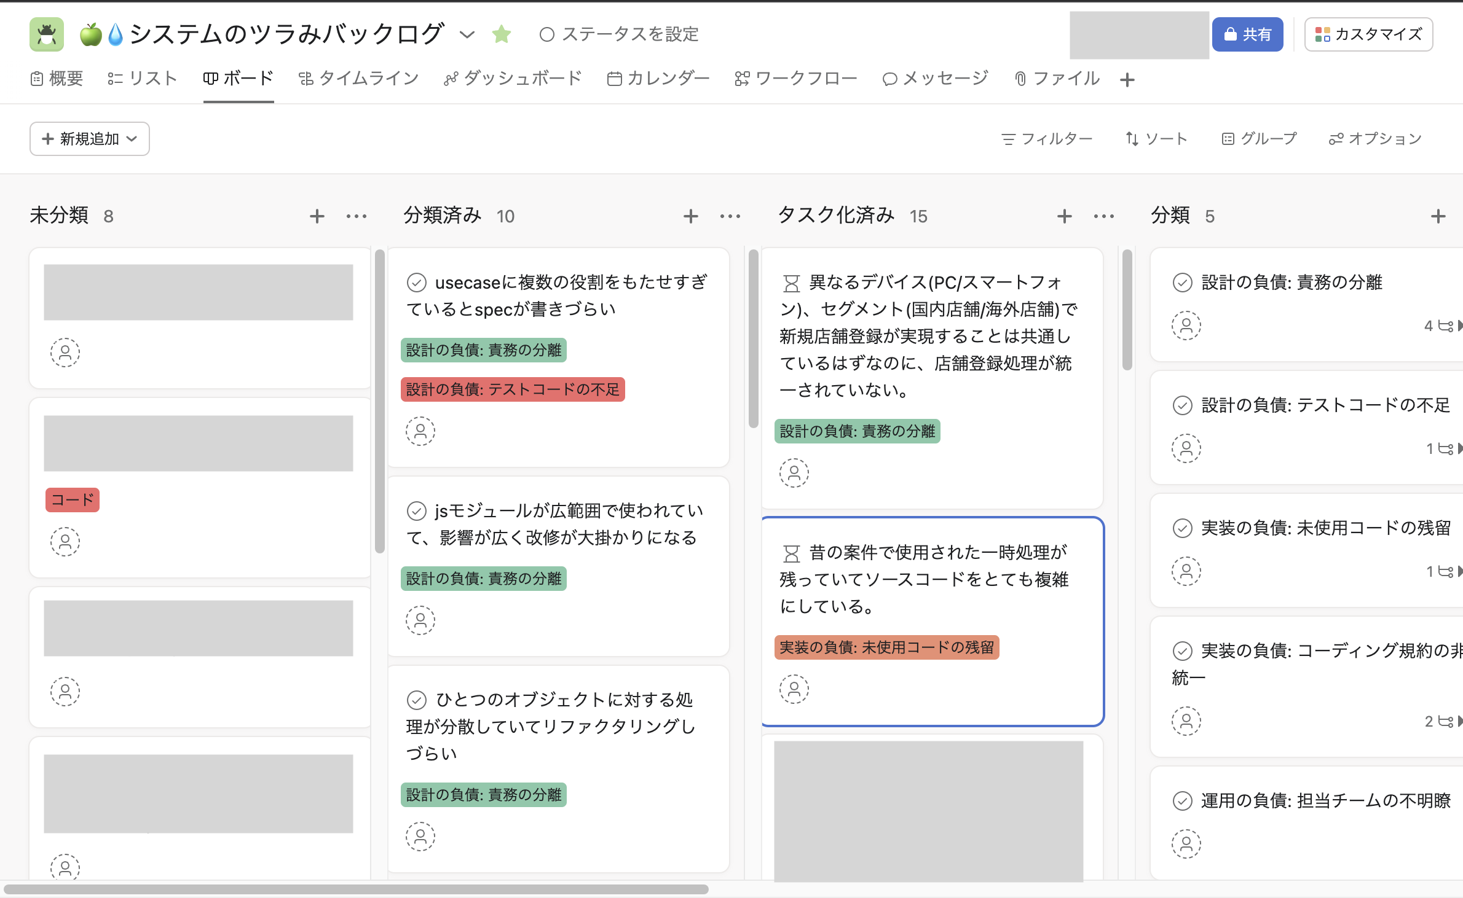Expand 2 subtasks on コーディング規約 card
This screenshot has height=898, width=1463.
pos(1442,722)
